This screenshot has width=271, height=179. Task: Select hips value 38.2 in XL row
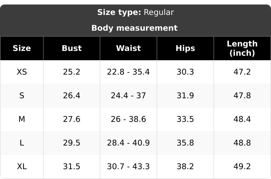pos(185,166)
